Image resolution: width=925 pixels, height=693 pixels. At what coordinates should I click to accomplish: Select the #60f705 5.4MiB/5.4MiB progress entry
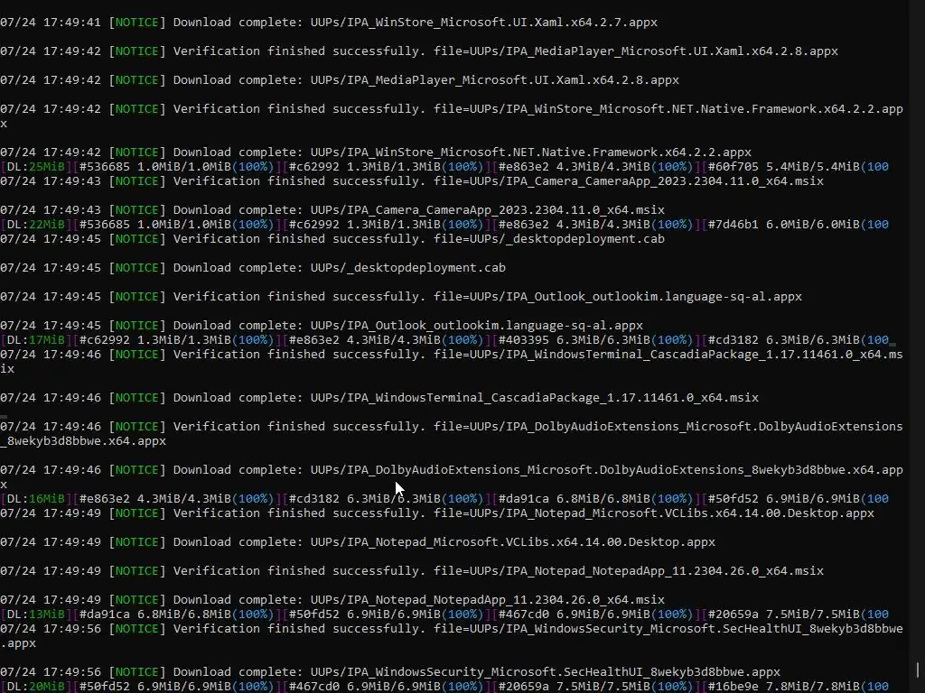tap(795, 167)
